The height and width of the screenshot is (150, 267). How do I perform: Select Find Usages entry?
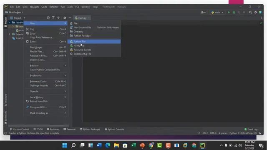[x=46, y=47]
